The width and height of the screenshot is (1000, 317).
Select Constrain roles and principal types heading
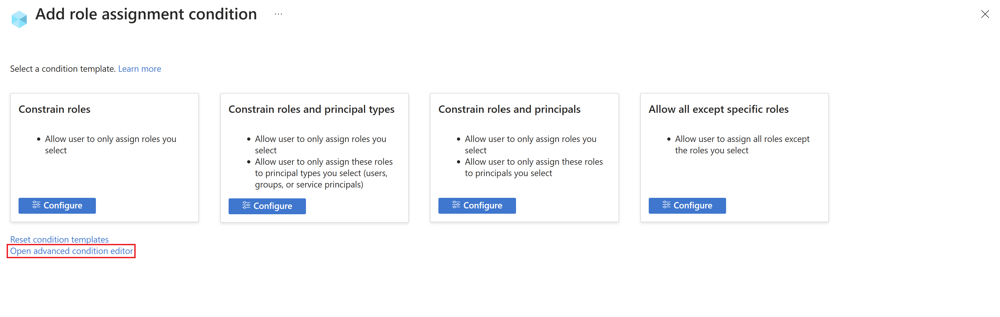pos(311,109)
